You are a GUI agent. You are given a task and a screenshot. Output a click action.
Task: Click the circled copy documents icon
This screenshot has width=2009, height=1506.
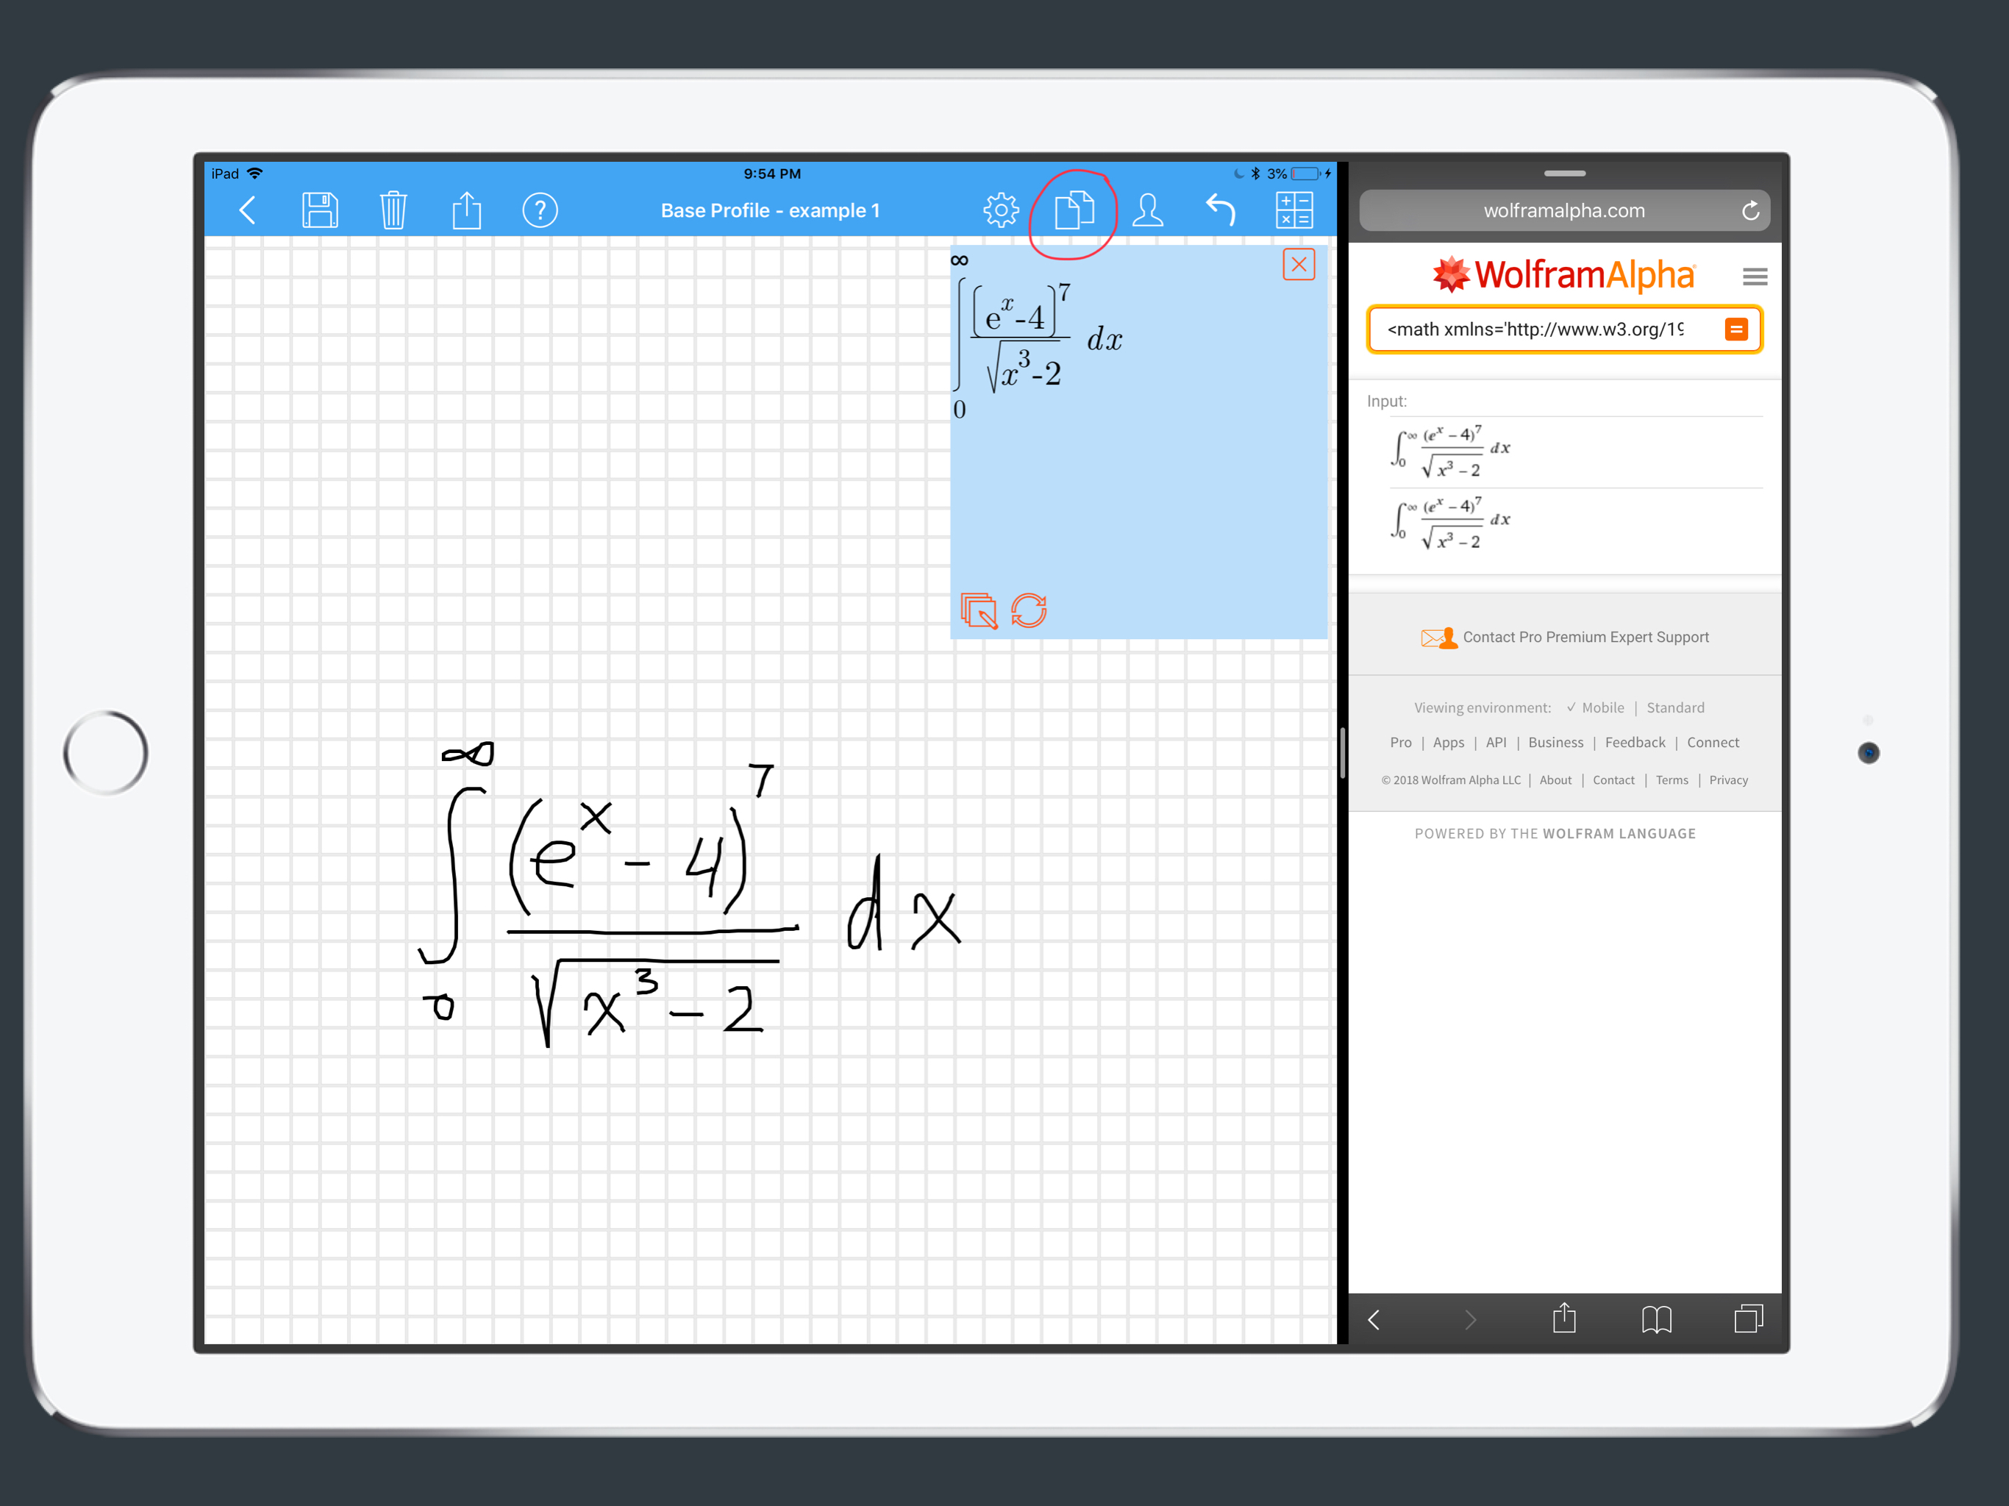point(1074,211)
